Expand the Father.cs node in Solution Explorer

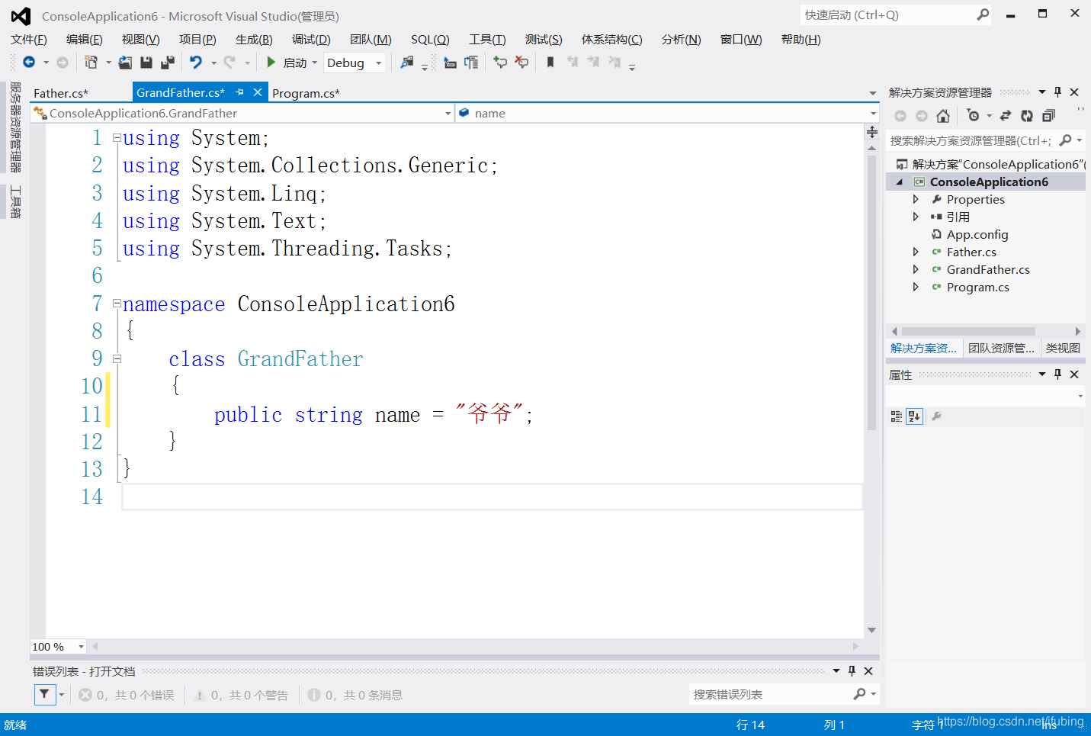916,252
